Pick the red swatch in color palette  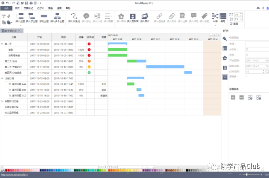(x=6, y=170)
